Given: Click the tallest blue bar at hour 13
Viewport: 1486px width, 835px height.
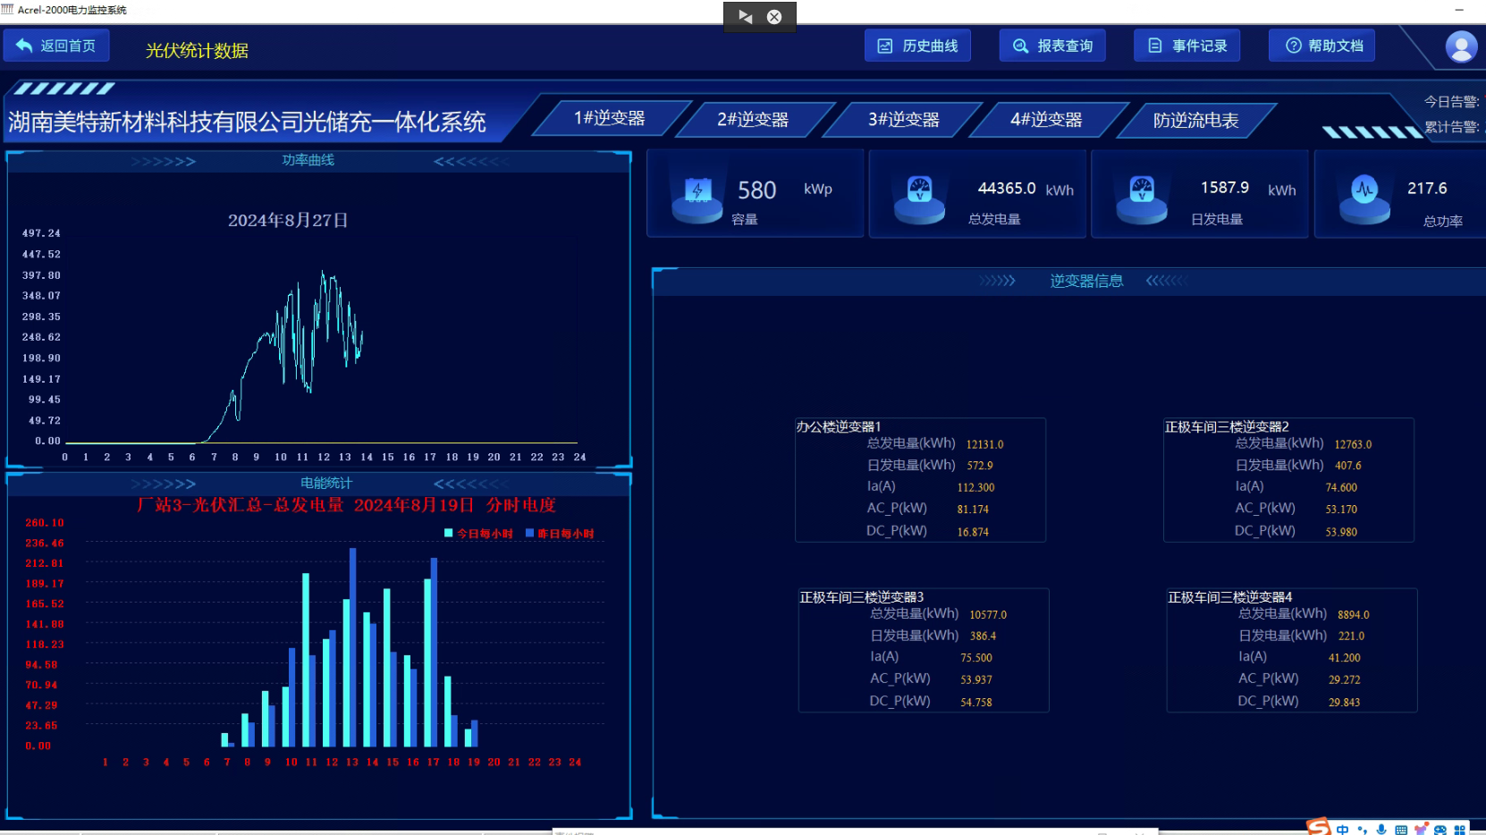Looking at the screenshot, I should coord(353,647).
